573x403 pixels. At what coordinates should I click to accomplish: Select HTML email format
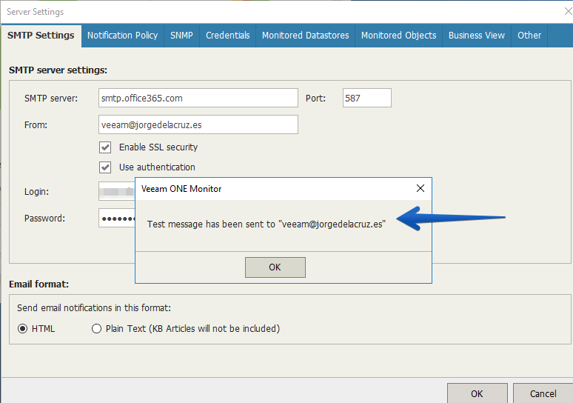[x=23, y=329]
